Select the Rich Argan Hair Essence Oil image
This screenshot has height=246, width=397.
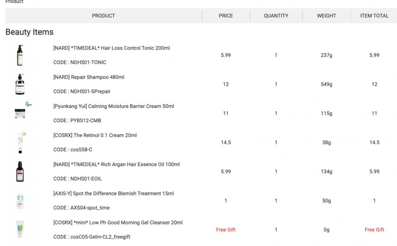(x=20, y=171)
